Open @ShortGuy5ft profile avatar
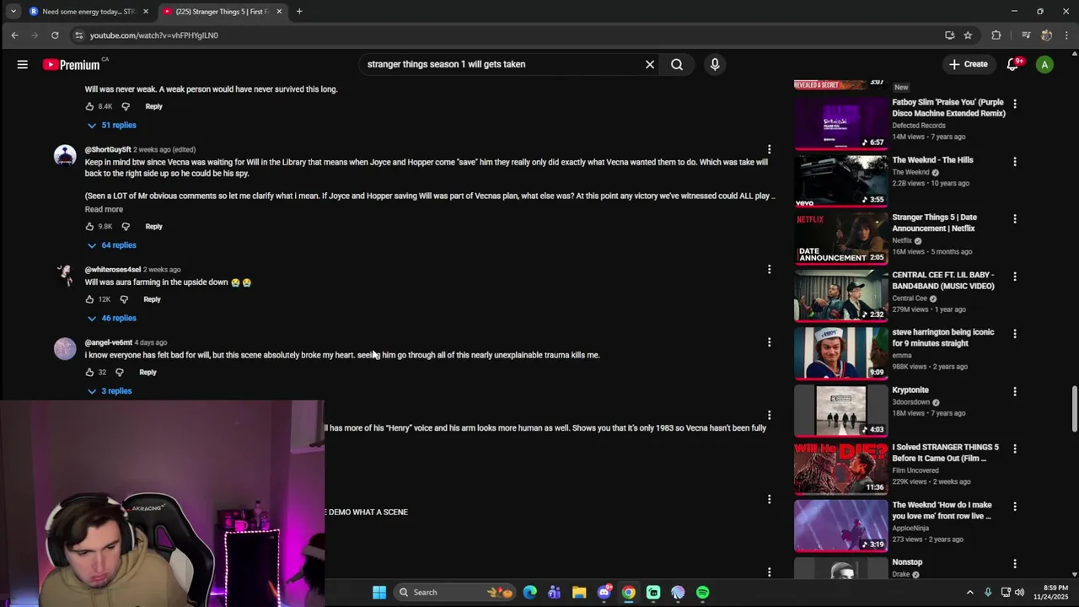 coord(65,156)
